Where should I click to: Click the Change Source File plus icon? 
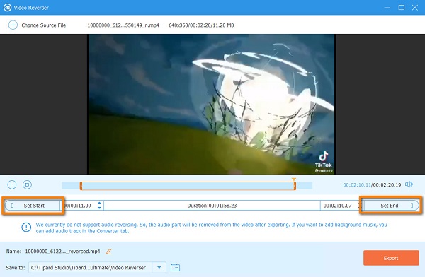[x=13, y=25]
